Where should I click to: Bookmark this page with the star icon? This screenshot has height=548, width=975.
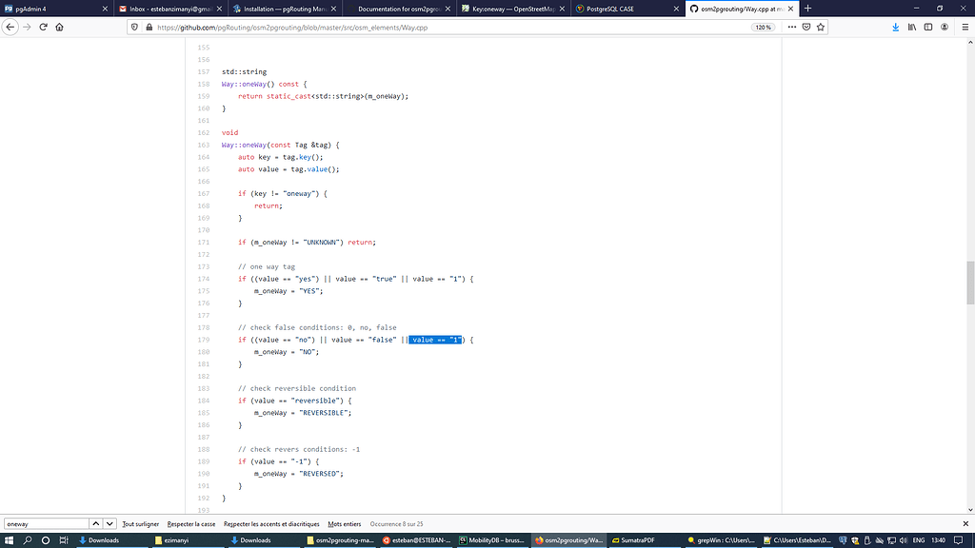click(x=819, y=28)
